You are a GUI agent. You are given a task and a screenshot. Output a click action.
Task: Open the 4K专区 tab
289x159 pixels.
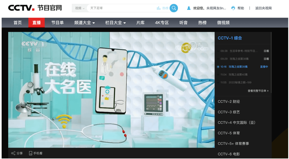tap(162, 23)
